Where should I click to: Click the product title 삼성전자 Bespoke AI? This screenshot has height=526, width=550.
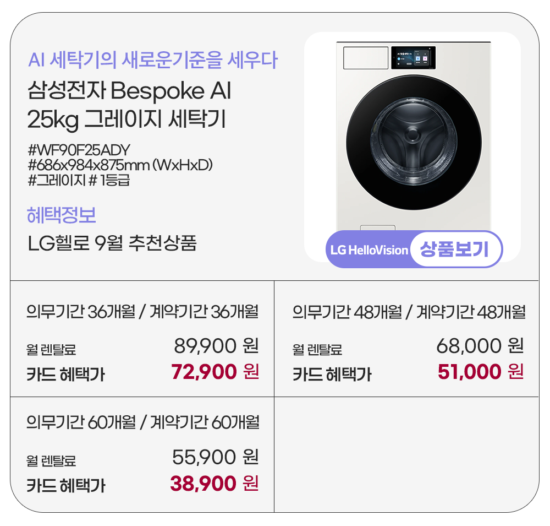coord(129,91)
